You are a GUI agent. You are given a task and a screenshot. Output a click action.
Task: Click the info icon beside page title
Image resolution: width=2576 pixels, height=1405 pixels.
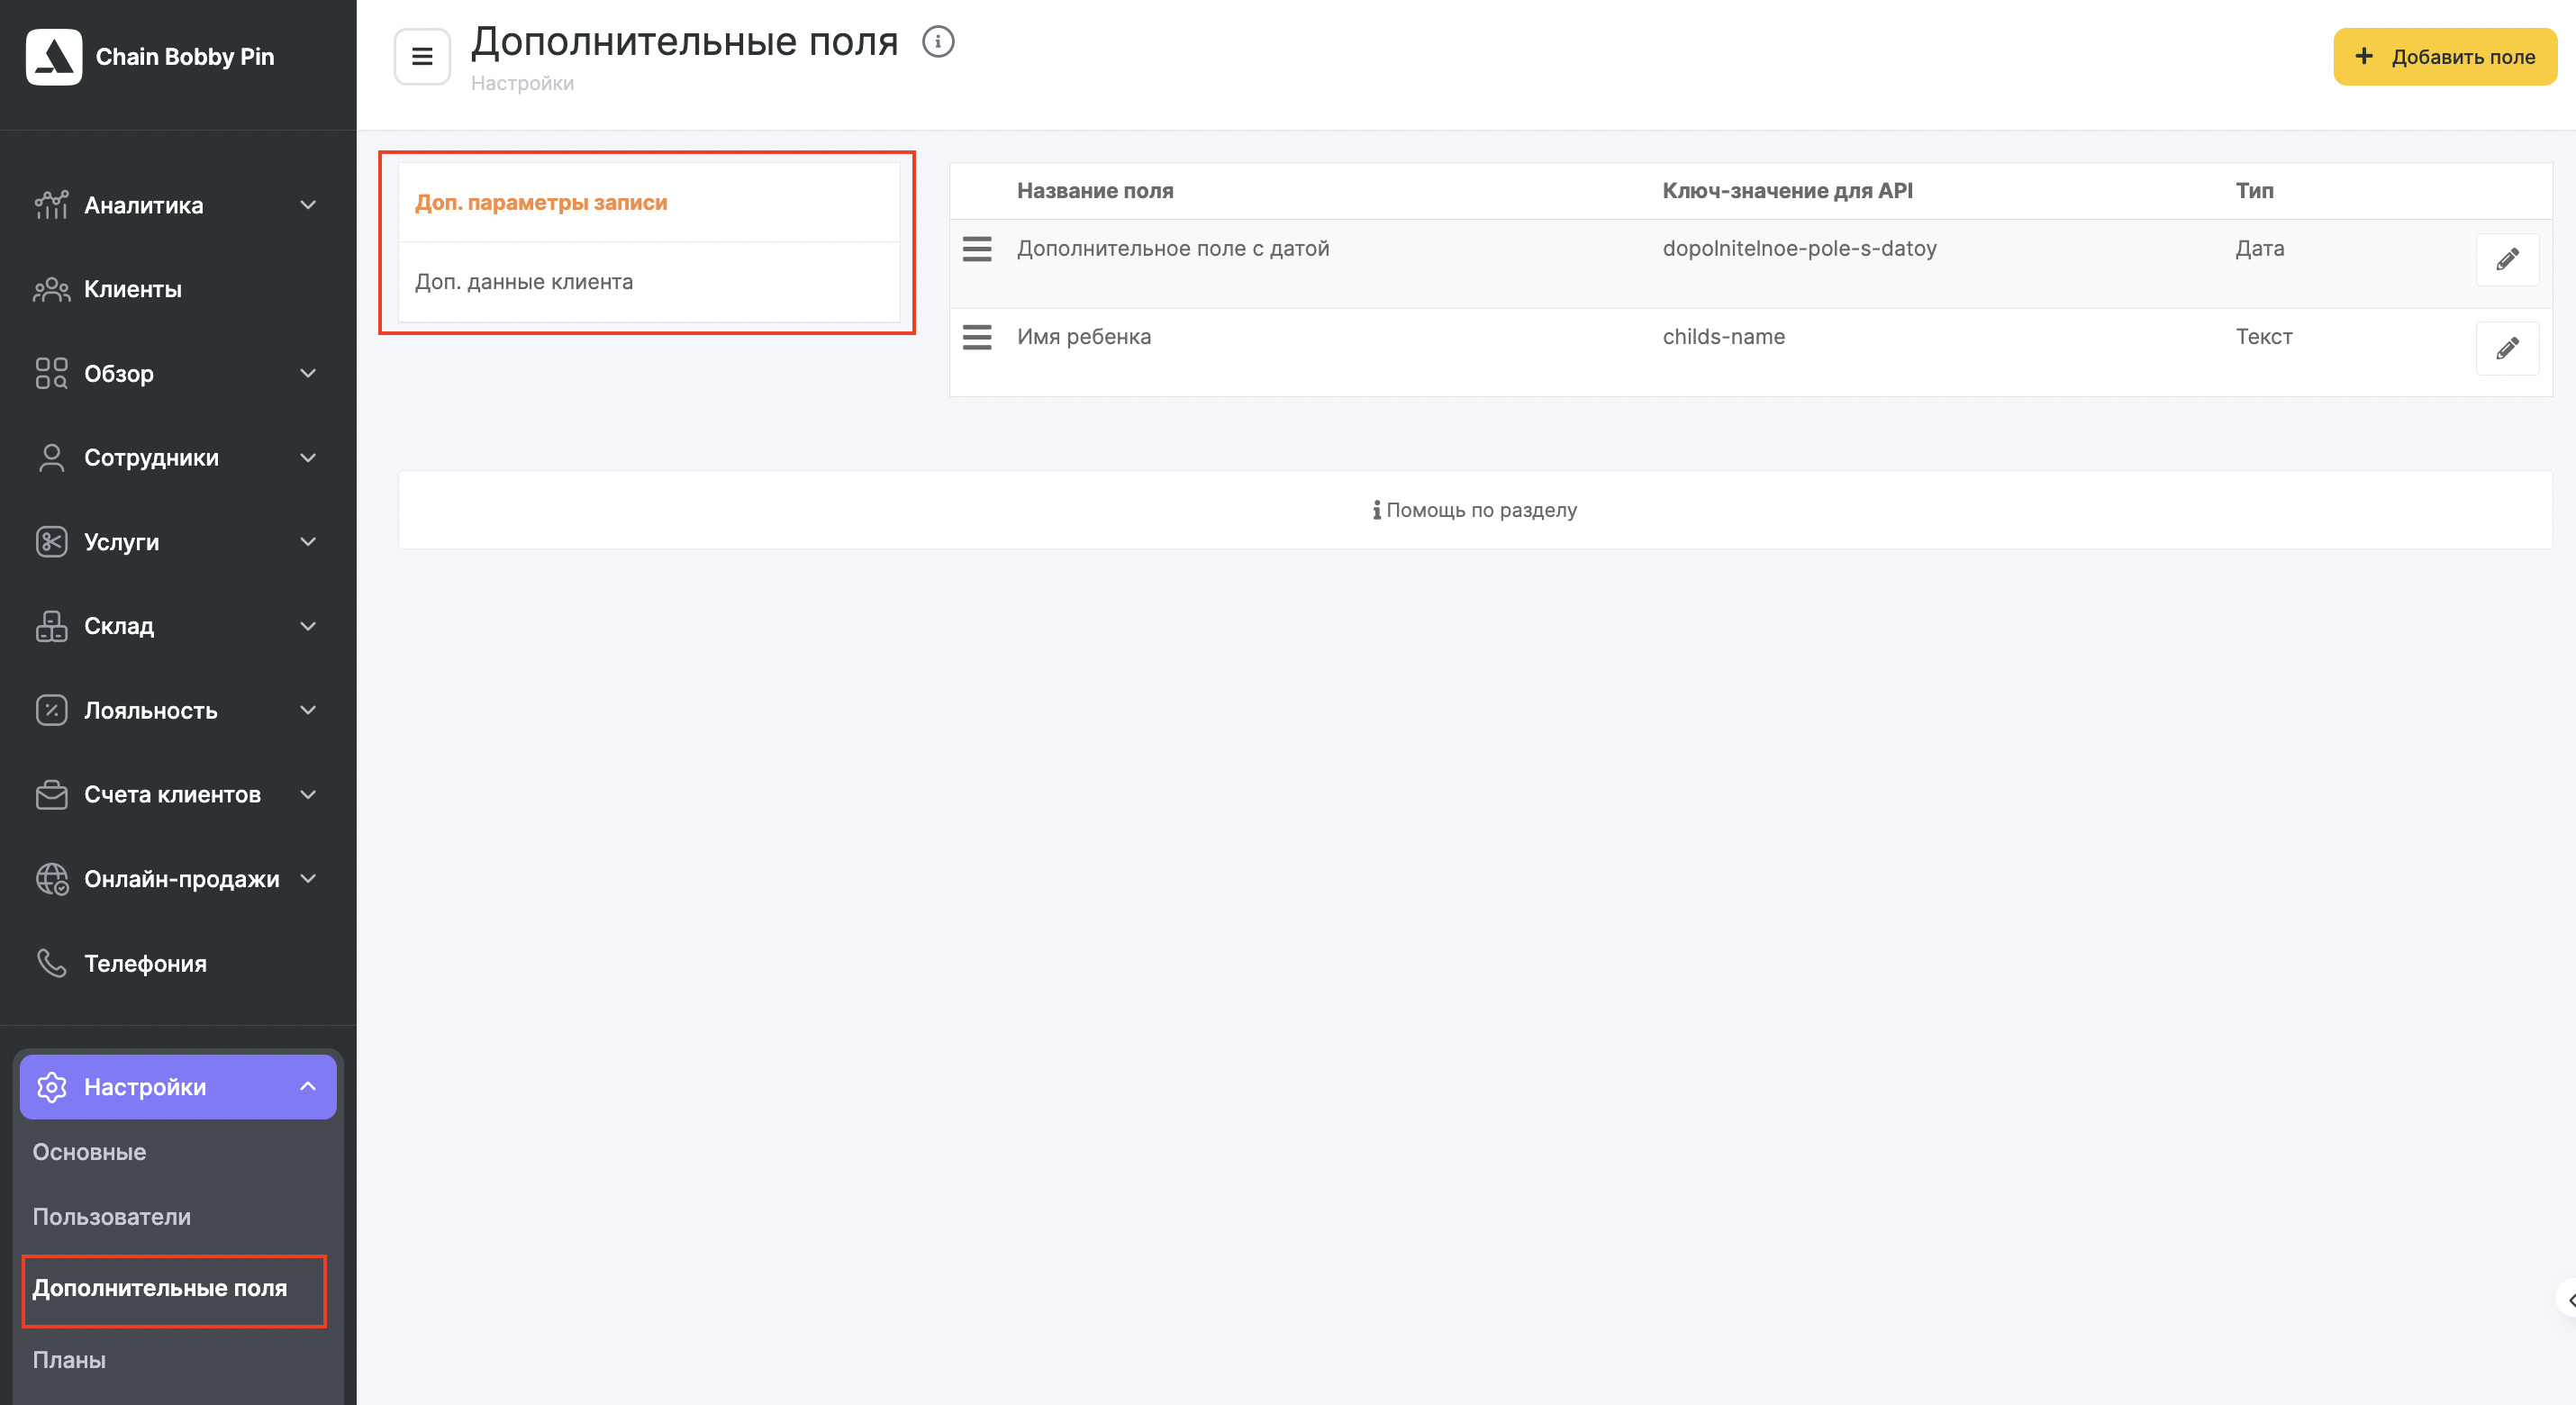pyautogui.click(x=937, y=42)
